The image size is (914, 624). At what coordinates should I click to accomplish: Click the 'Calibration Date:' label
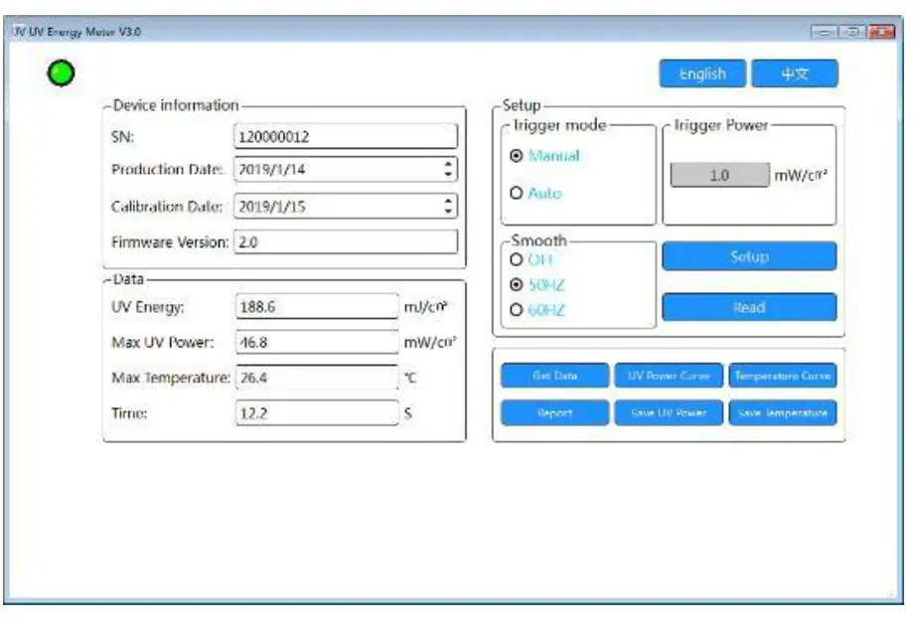[167, 207]
